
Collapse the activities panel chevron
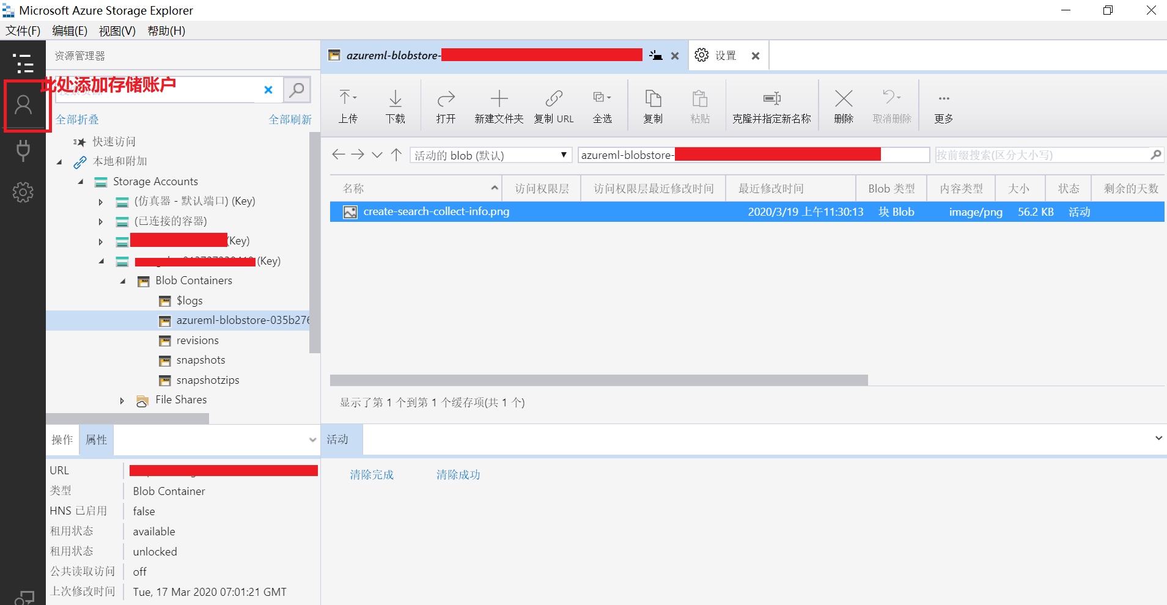(1158, 438)
